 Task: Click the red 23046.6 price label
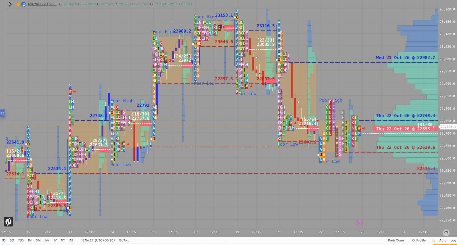tap(224, 42)
